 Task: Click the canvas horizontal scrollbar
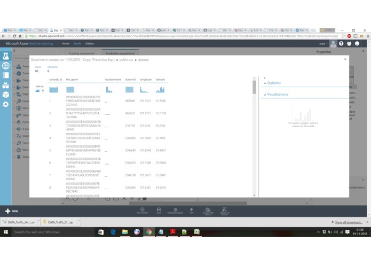pyautogui.click(x=188, y=203)
